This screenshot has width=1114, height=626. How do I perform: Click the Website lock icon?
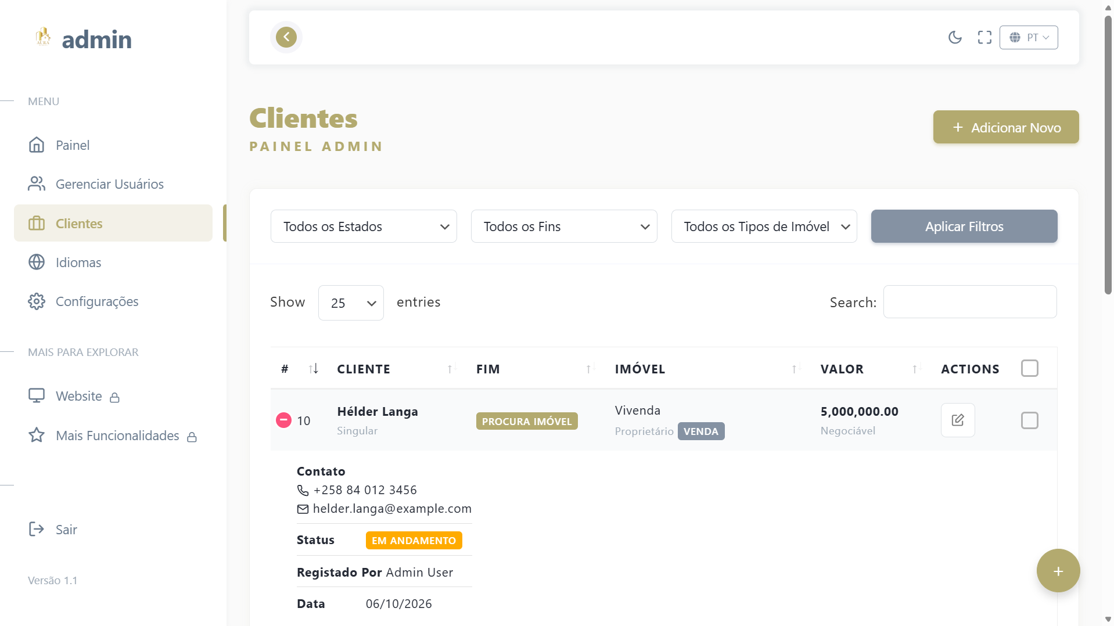(x=115, y=398)
